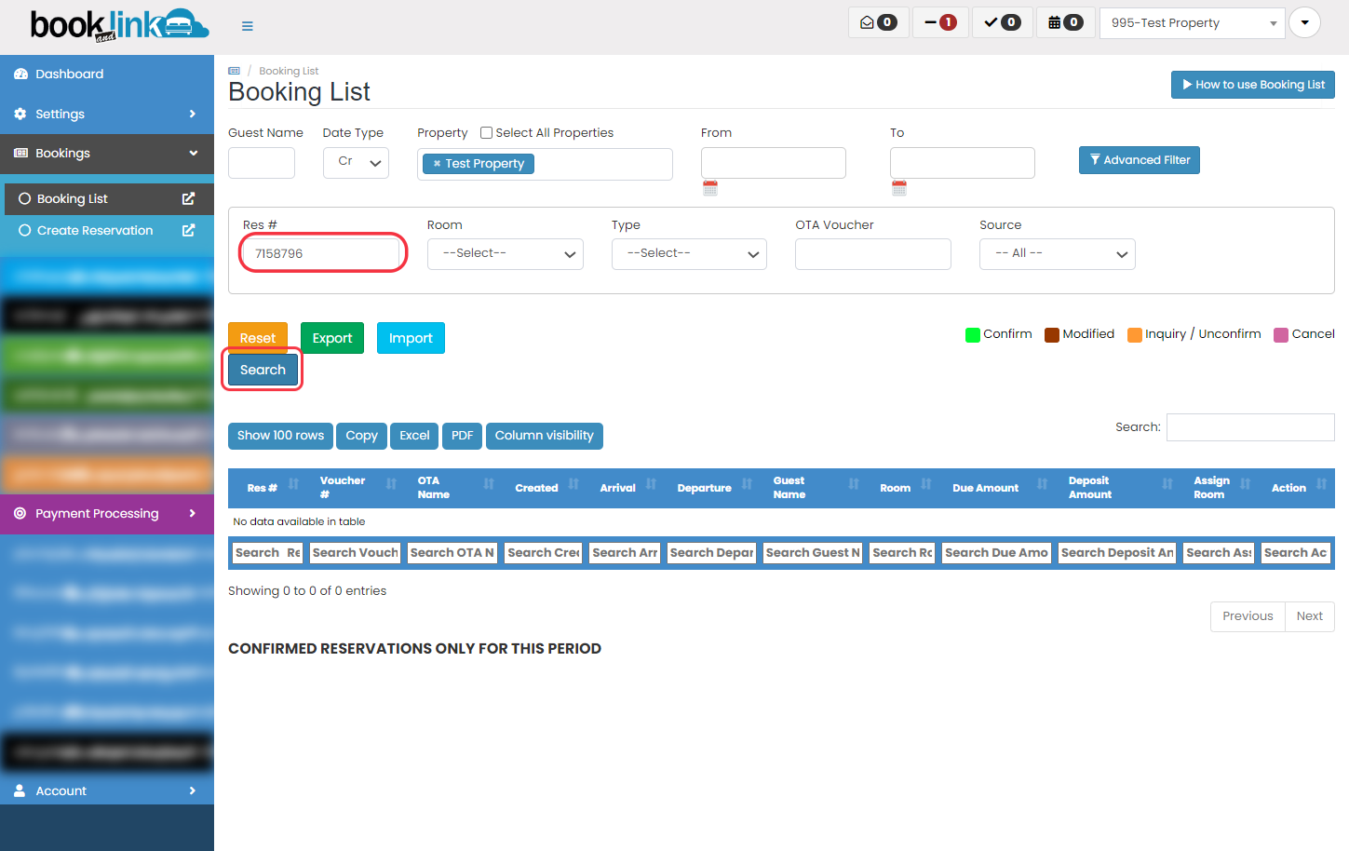Click the Copy table button

(x=361, y=436)
